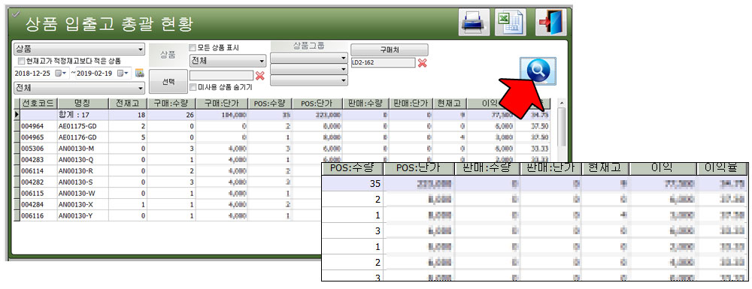Click the '구매처' button

(390, 50)
